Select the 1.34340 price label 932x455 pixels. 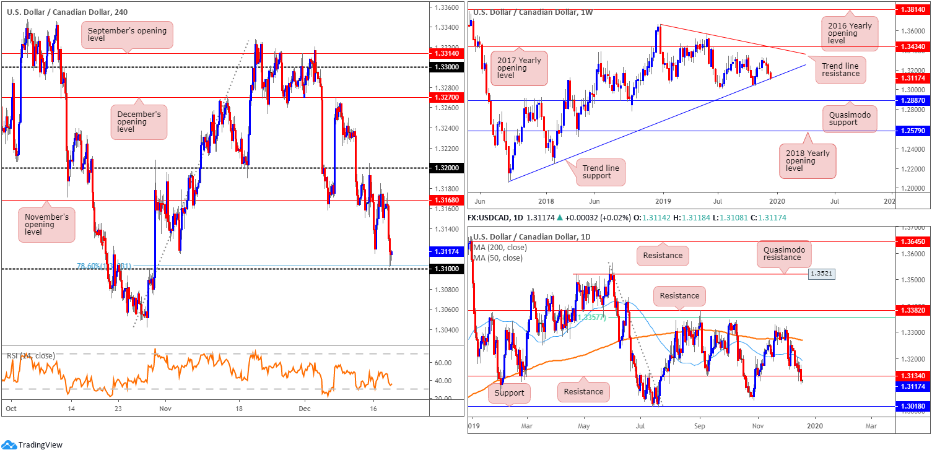(x=914, y=46)
